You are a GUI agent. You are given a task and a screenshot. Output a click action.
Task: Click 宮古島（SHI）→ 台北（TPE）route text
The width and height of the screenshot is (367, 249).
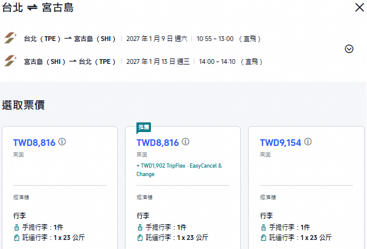[70, 61]
